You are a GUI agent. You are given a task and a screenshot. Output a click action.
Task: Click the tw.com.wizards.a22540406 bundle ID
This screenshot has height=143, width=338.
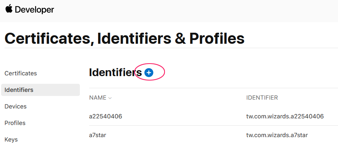(285, 117)
